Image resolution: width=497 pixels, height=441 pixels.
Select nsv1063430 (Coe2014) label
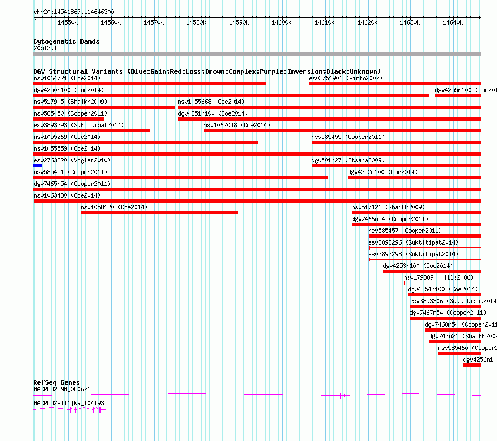(67, 195)
